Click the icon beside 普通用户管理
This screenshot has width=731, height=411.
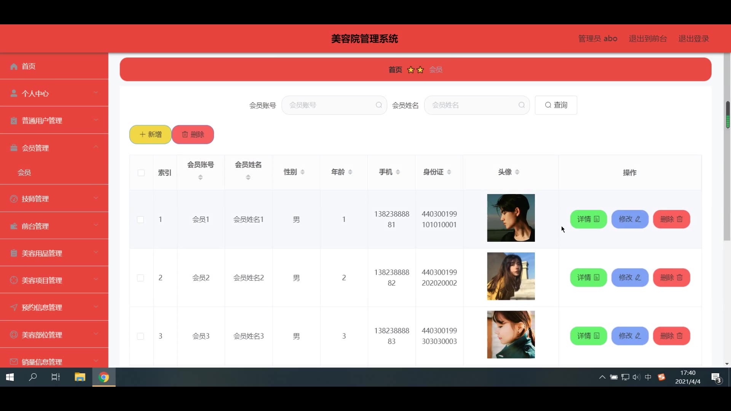point(14,121)
